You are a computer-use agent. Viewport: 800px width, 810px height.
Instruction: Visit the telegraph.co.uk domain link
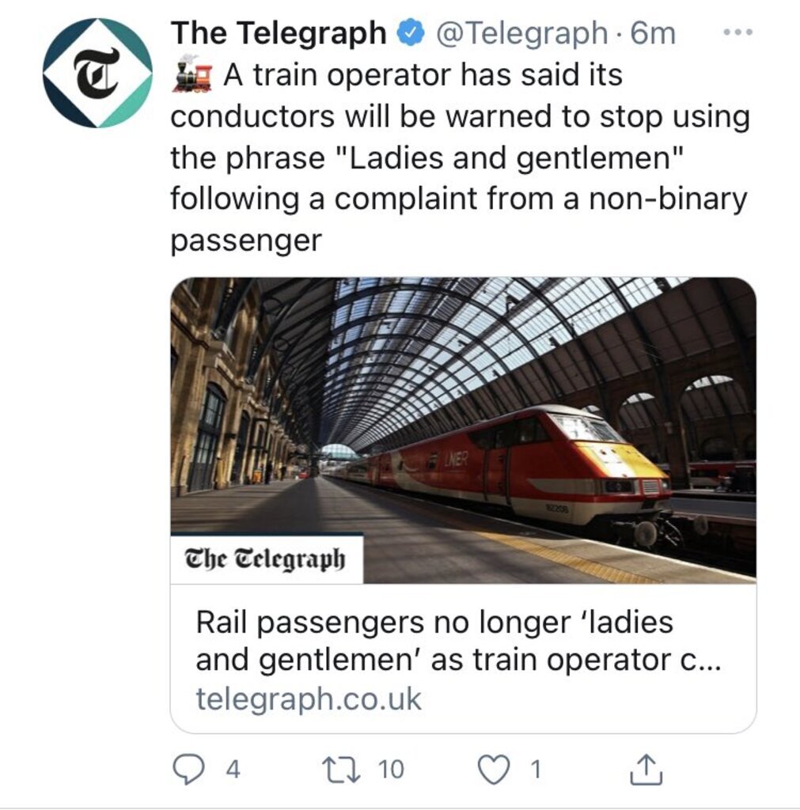(x=309, y=699)
